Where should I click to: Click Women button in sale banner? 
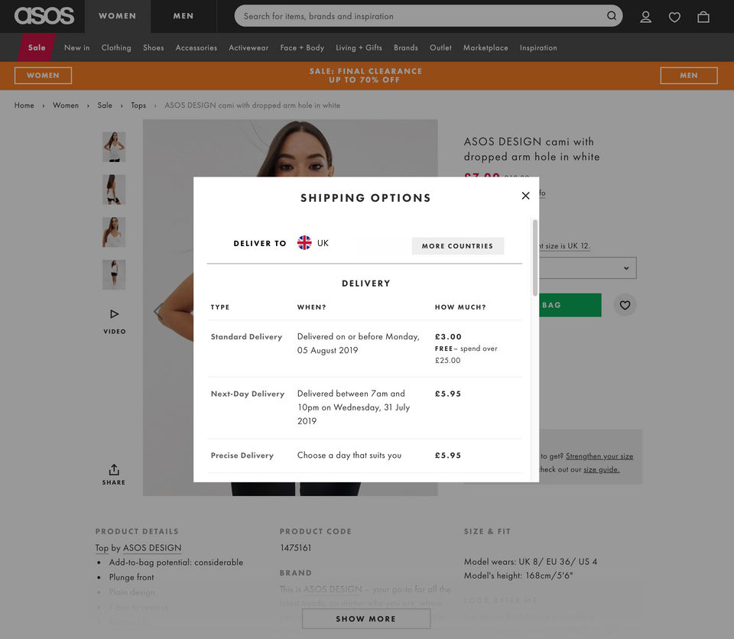(43, 76)
